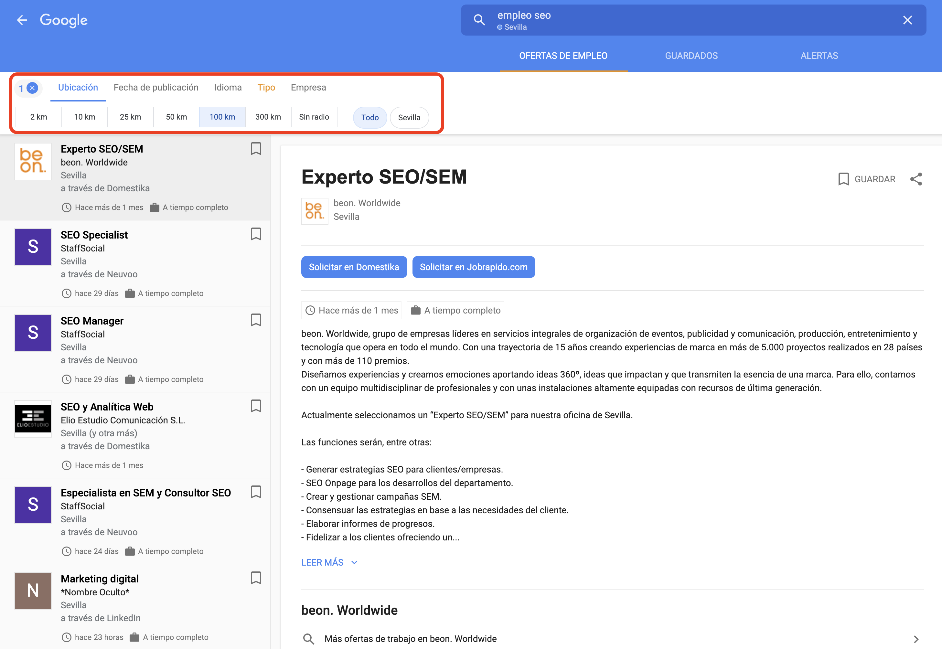Set radius to 25 km
Screen dimensions: 942x649
131,117
